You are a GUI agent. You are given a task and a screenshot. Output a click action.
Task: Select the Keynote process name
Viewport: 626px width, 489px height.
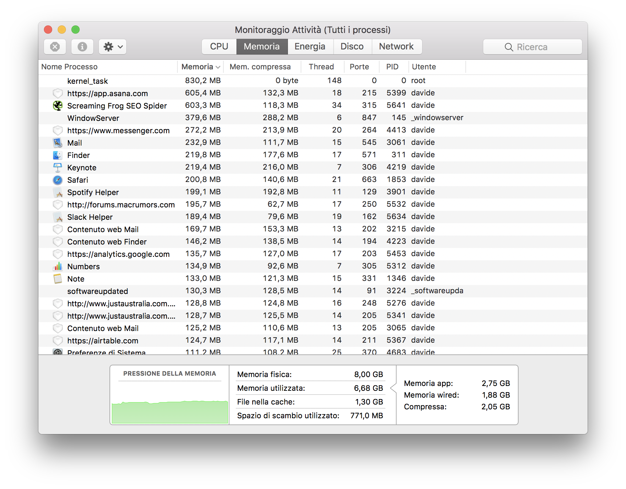pyautogui.click(x=82, y=168)
